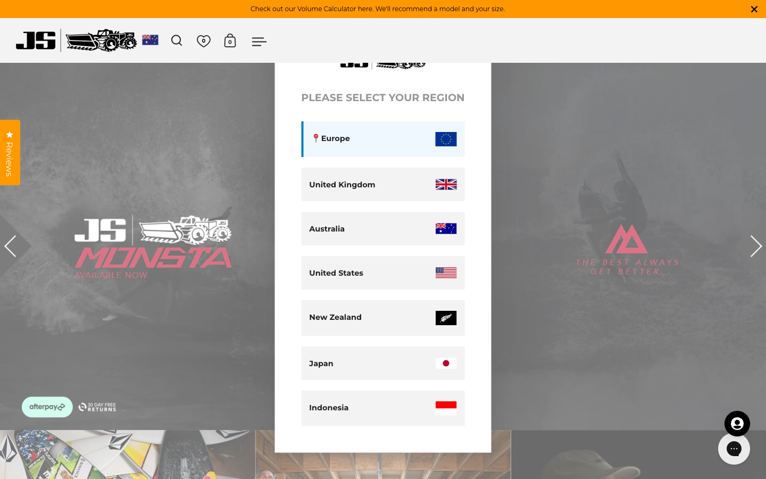Click the United States flag icon
Screen dimensions: 766x479
(446, 273)
